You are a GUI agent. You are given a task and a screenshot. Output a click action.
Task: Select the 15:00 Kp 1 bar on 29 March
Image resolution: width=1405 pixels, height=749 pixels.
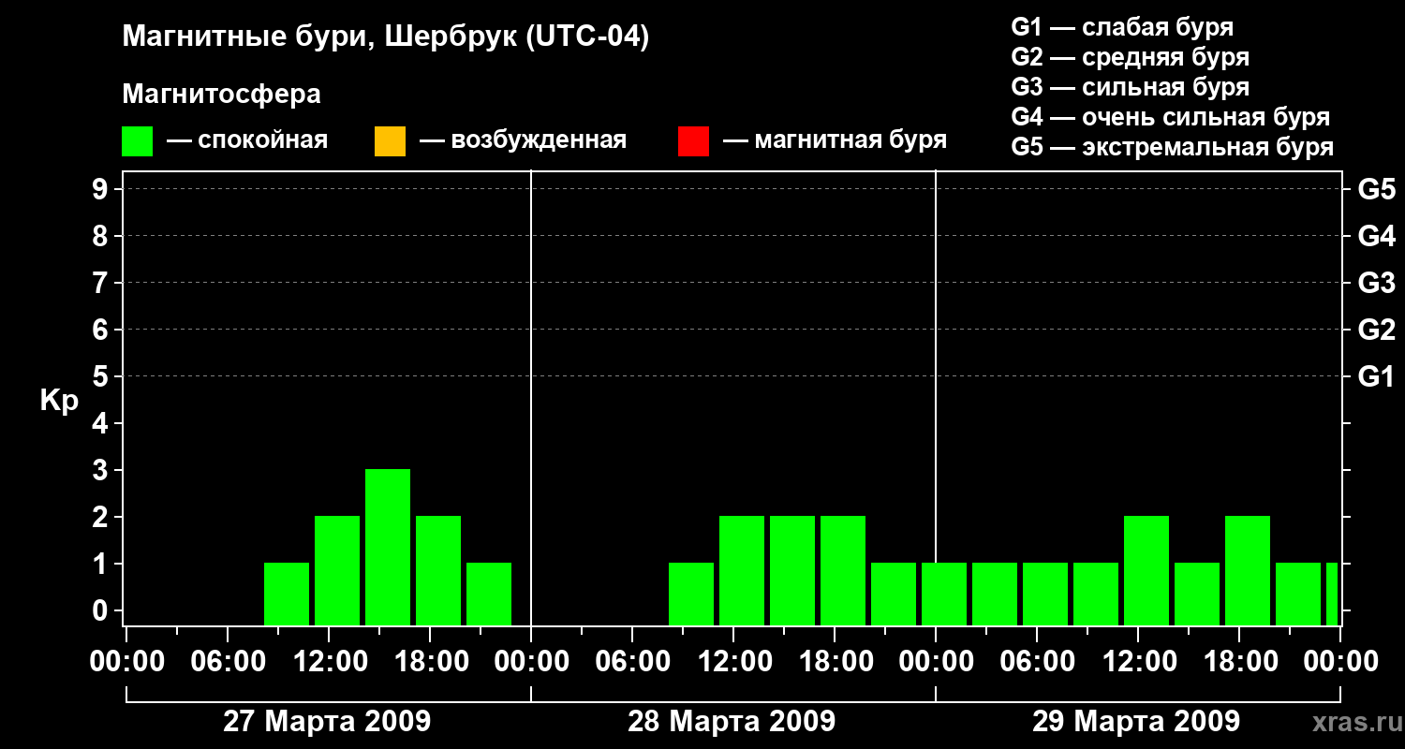tap(1197, 594)
